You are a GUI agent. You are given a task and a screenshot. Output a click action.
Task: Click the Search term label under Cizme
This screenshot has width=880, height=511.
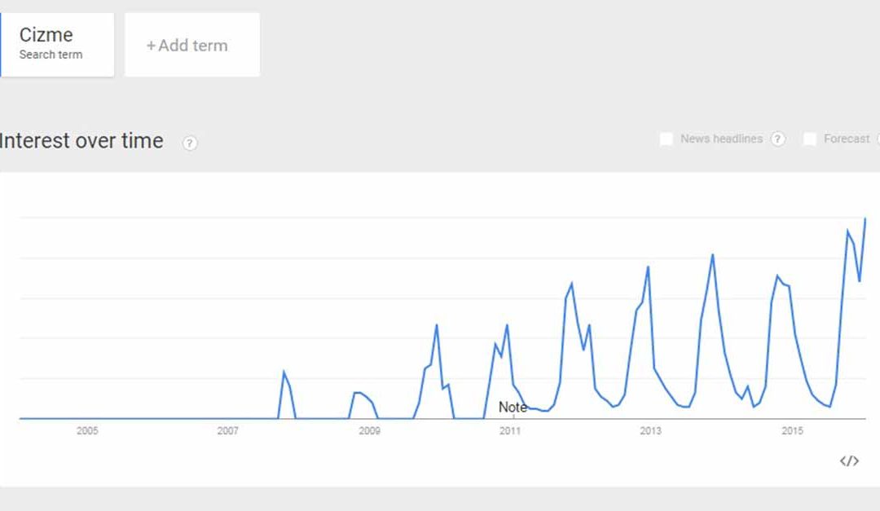click(51, 55)
